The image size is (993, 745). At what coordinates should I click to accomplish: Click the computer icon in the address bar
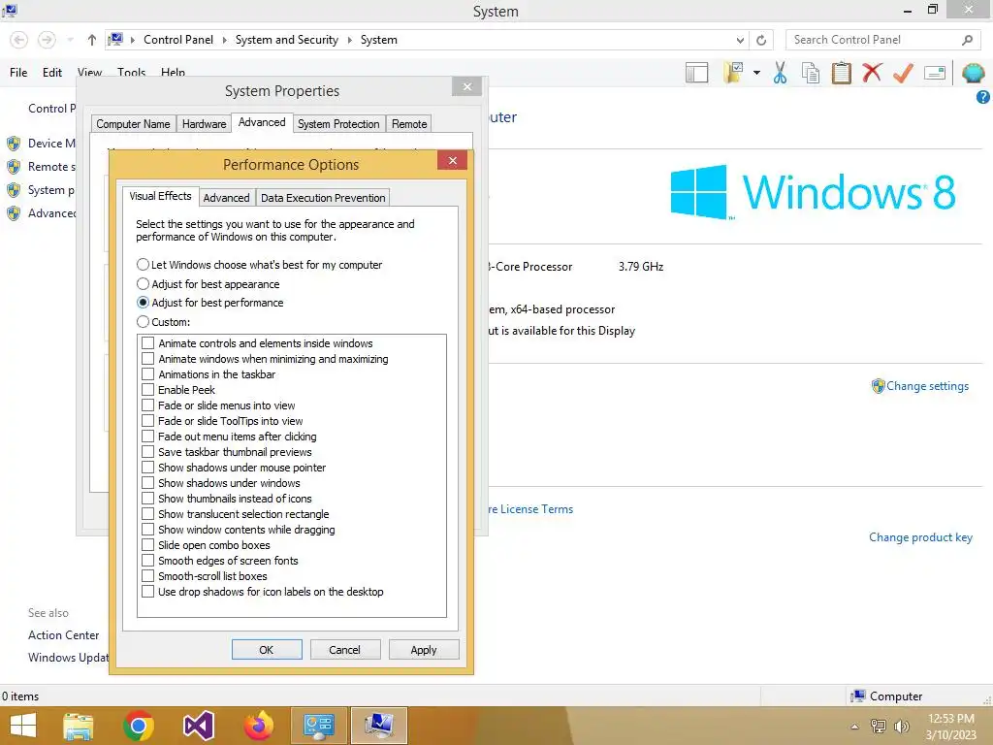[115, 39]
